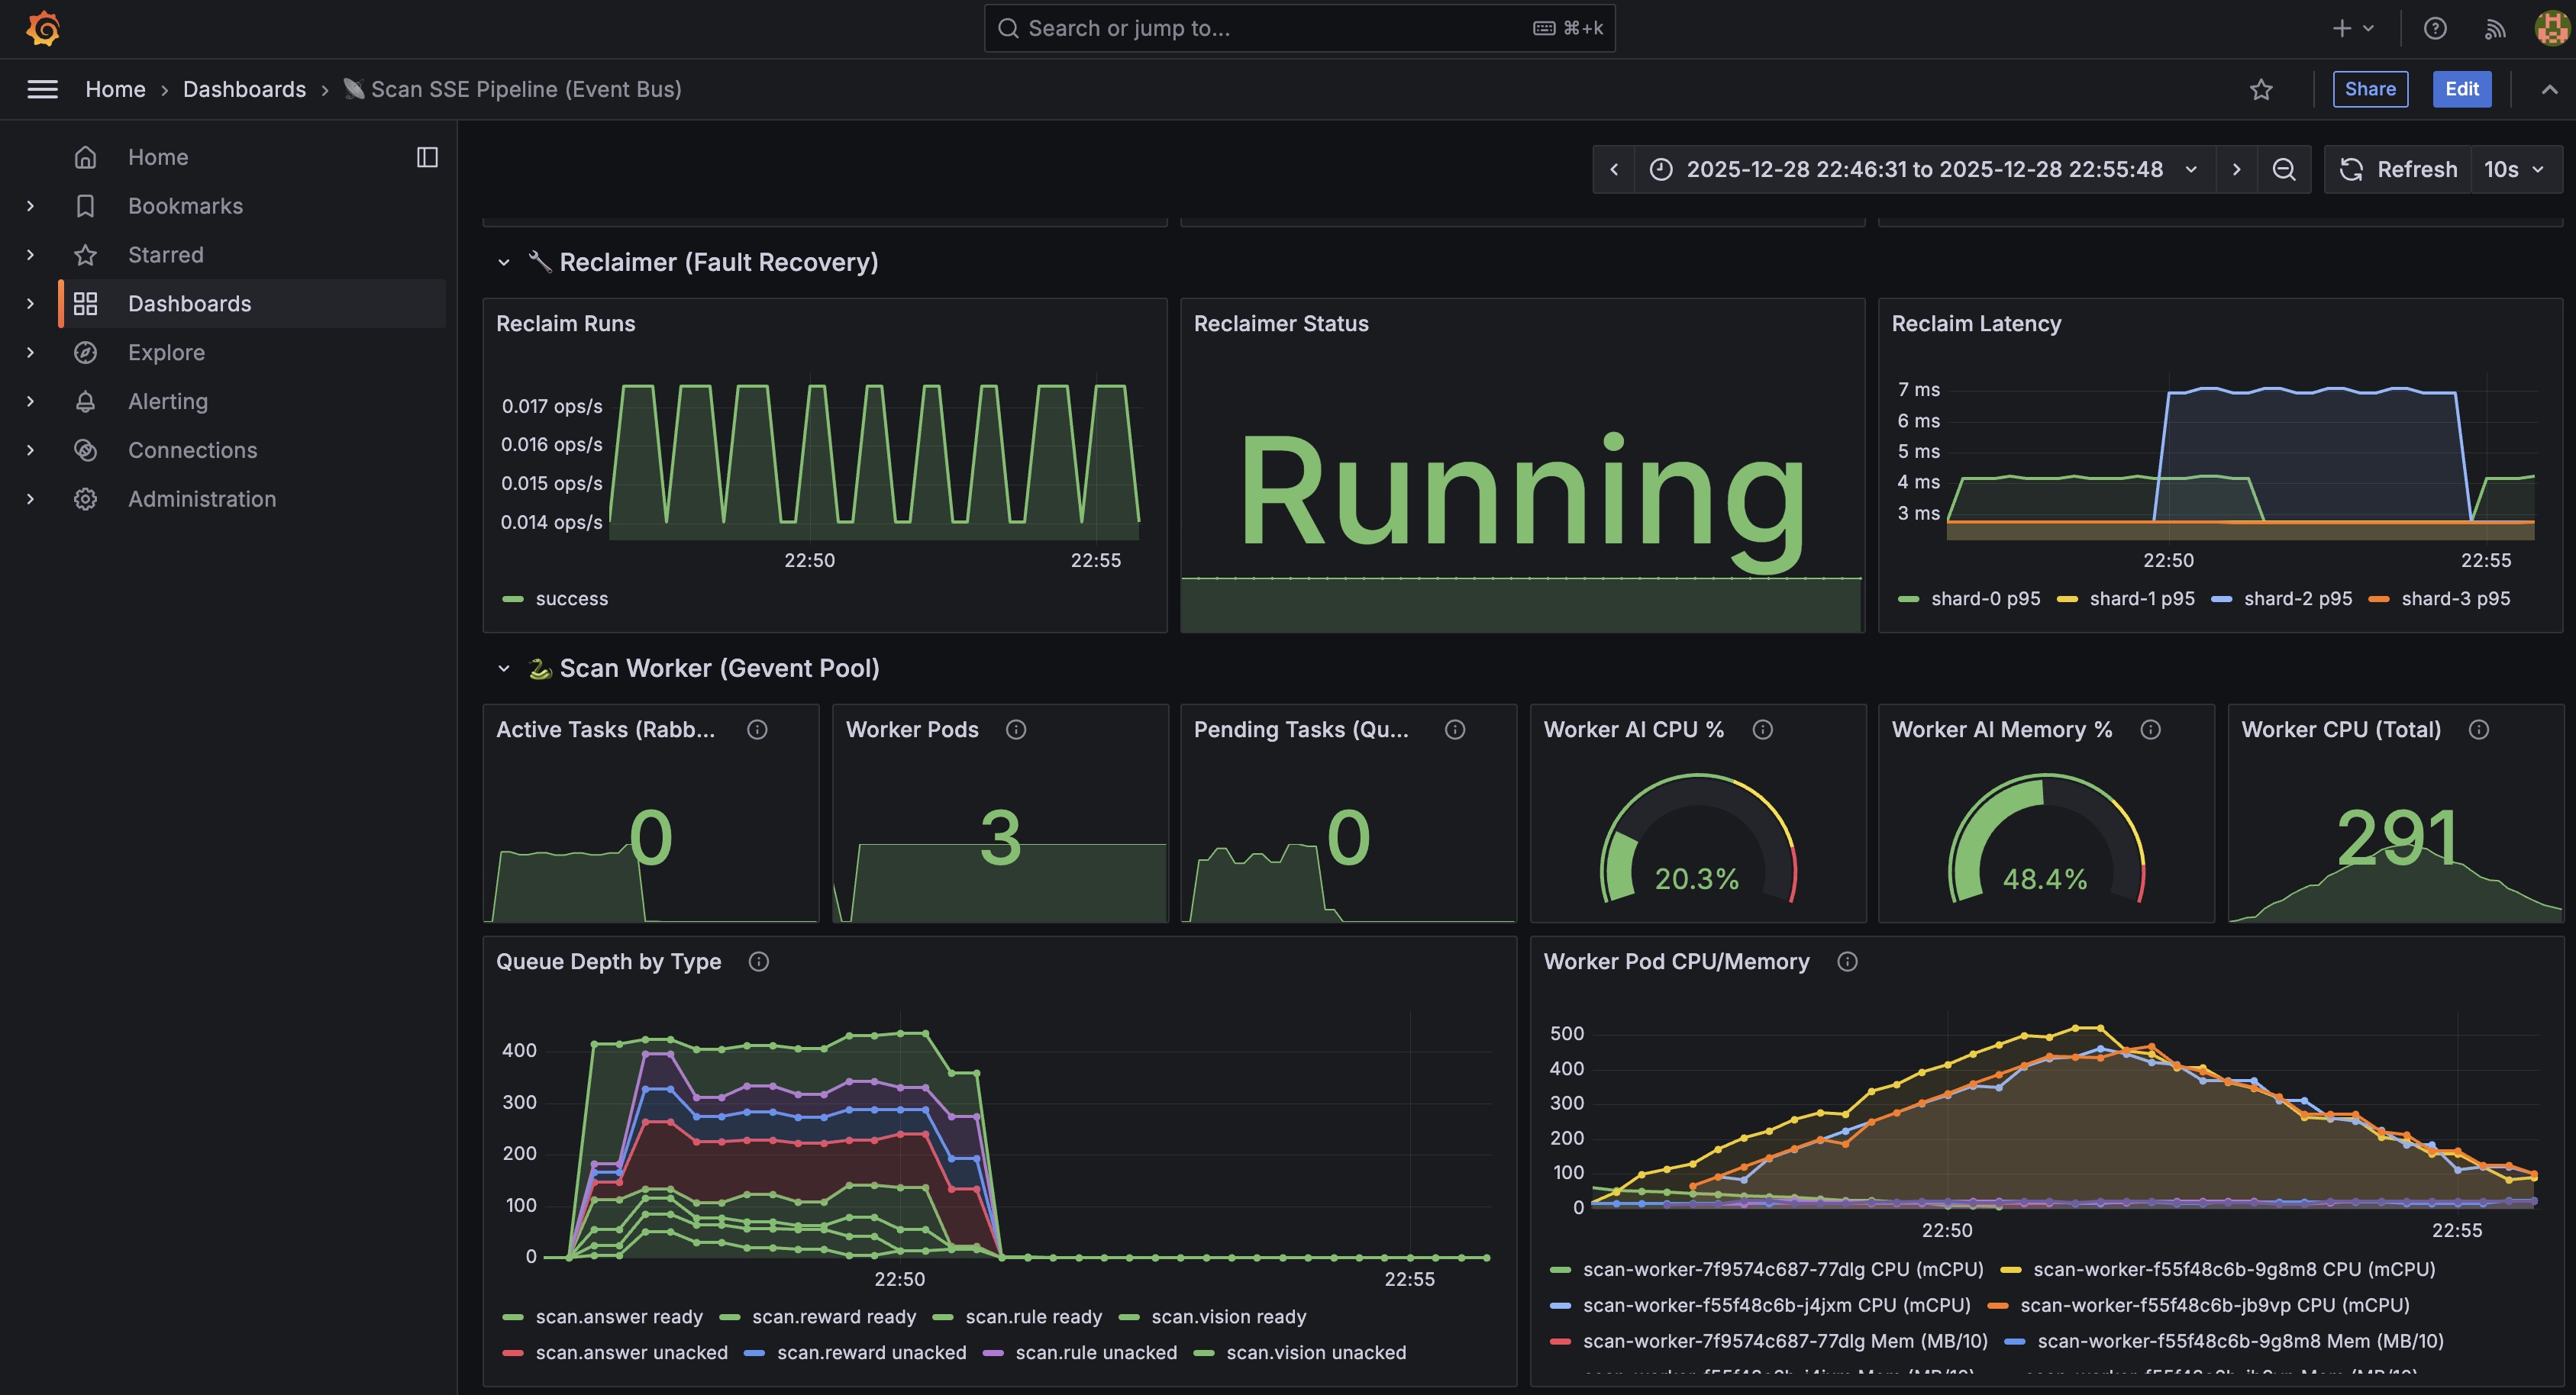This screenshot has height=1395, width=2576.
Task: Click the Share button
Action: pos(2370,89)
